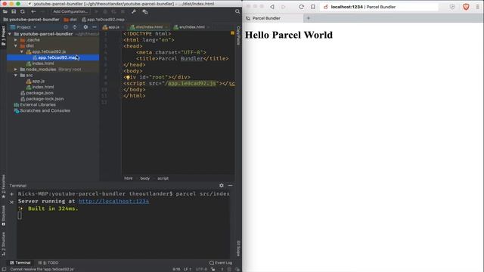Open the Event Log
Screen dimensions: 484x272
(221, 263)
